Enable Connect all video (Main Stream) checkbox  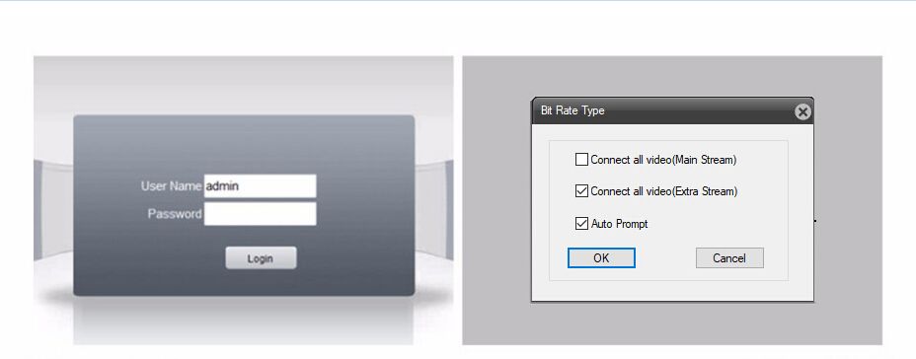tap(581, 160)
